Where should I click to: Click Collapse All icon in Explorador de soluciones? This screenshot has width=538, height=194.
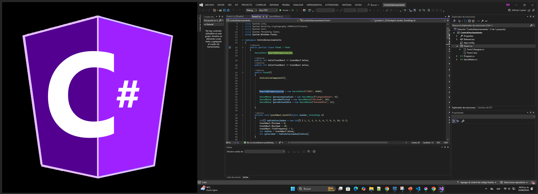coord(469,21)
